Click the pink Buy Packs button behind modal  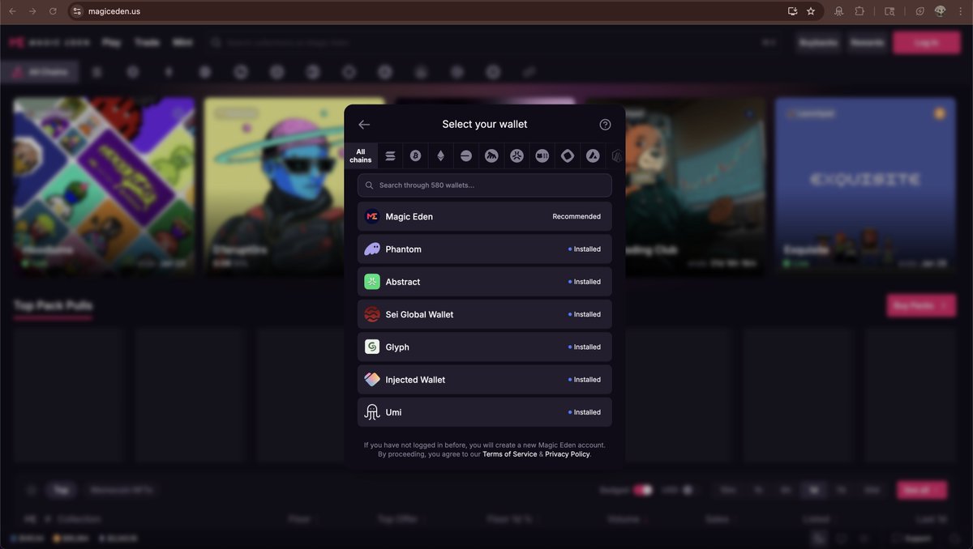(x=922, y=305)
